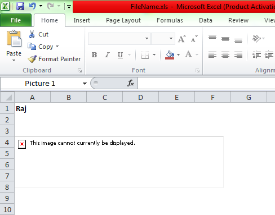Open the File tab

tap(16, 20)
